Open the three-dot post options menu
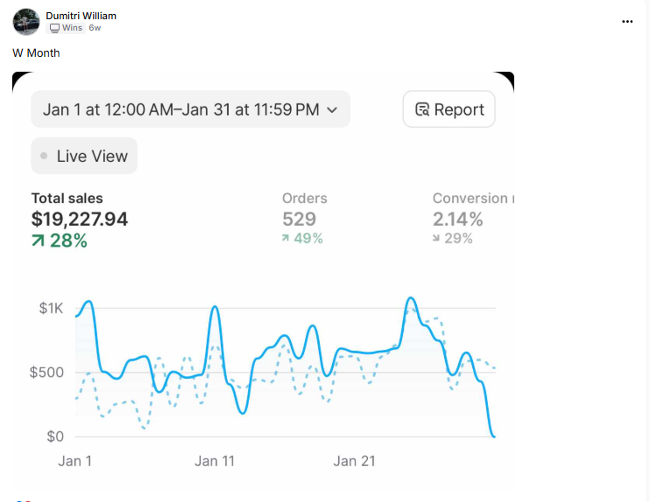 (627, 22)
